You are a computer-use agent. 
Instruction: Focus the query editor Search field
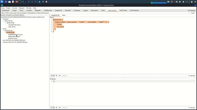point(124,75)
